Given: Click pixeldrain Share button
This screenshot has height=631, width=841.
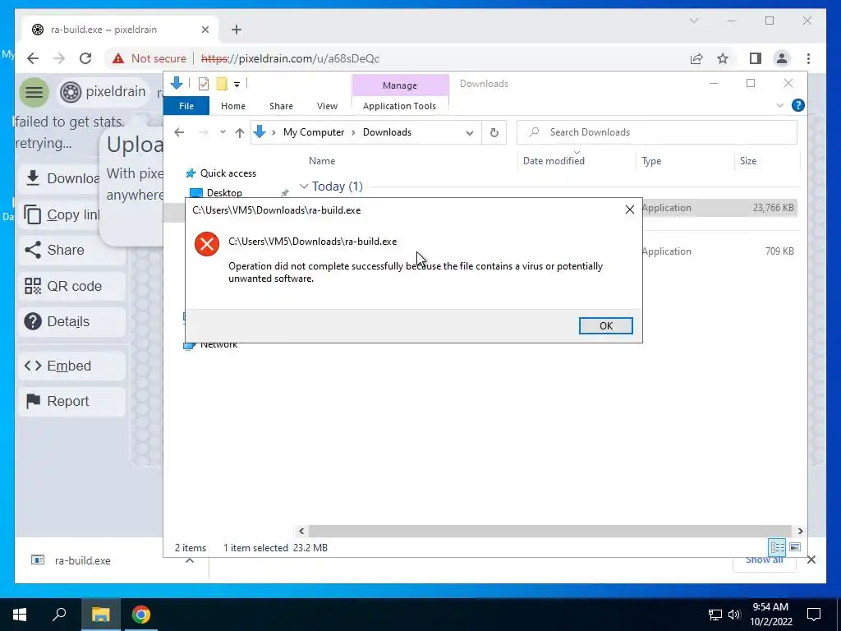Looking at the screenshot, I should click(72, 250).
